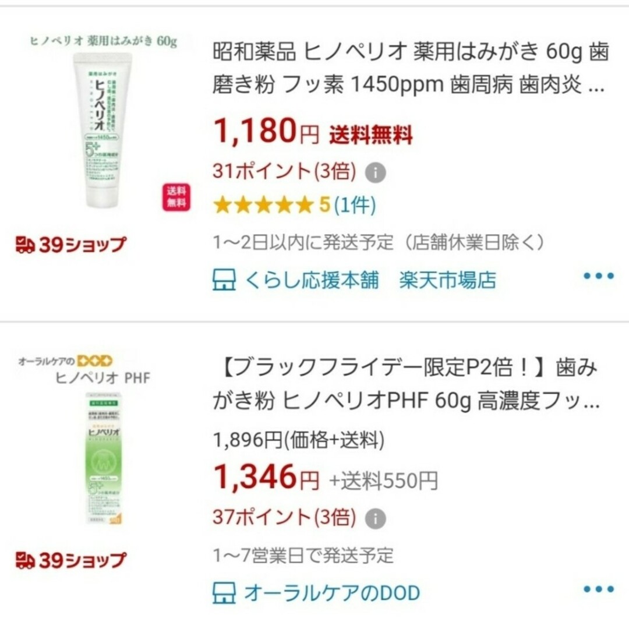The image size is (629, 629).
Task: Click the 1,180円 price of first product
Action: click(266, 131)
